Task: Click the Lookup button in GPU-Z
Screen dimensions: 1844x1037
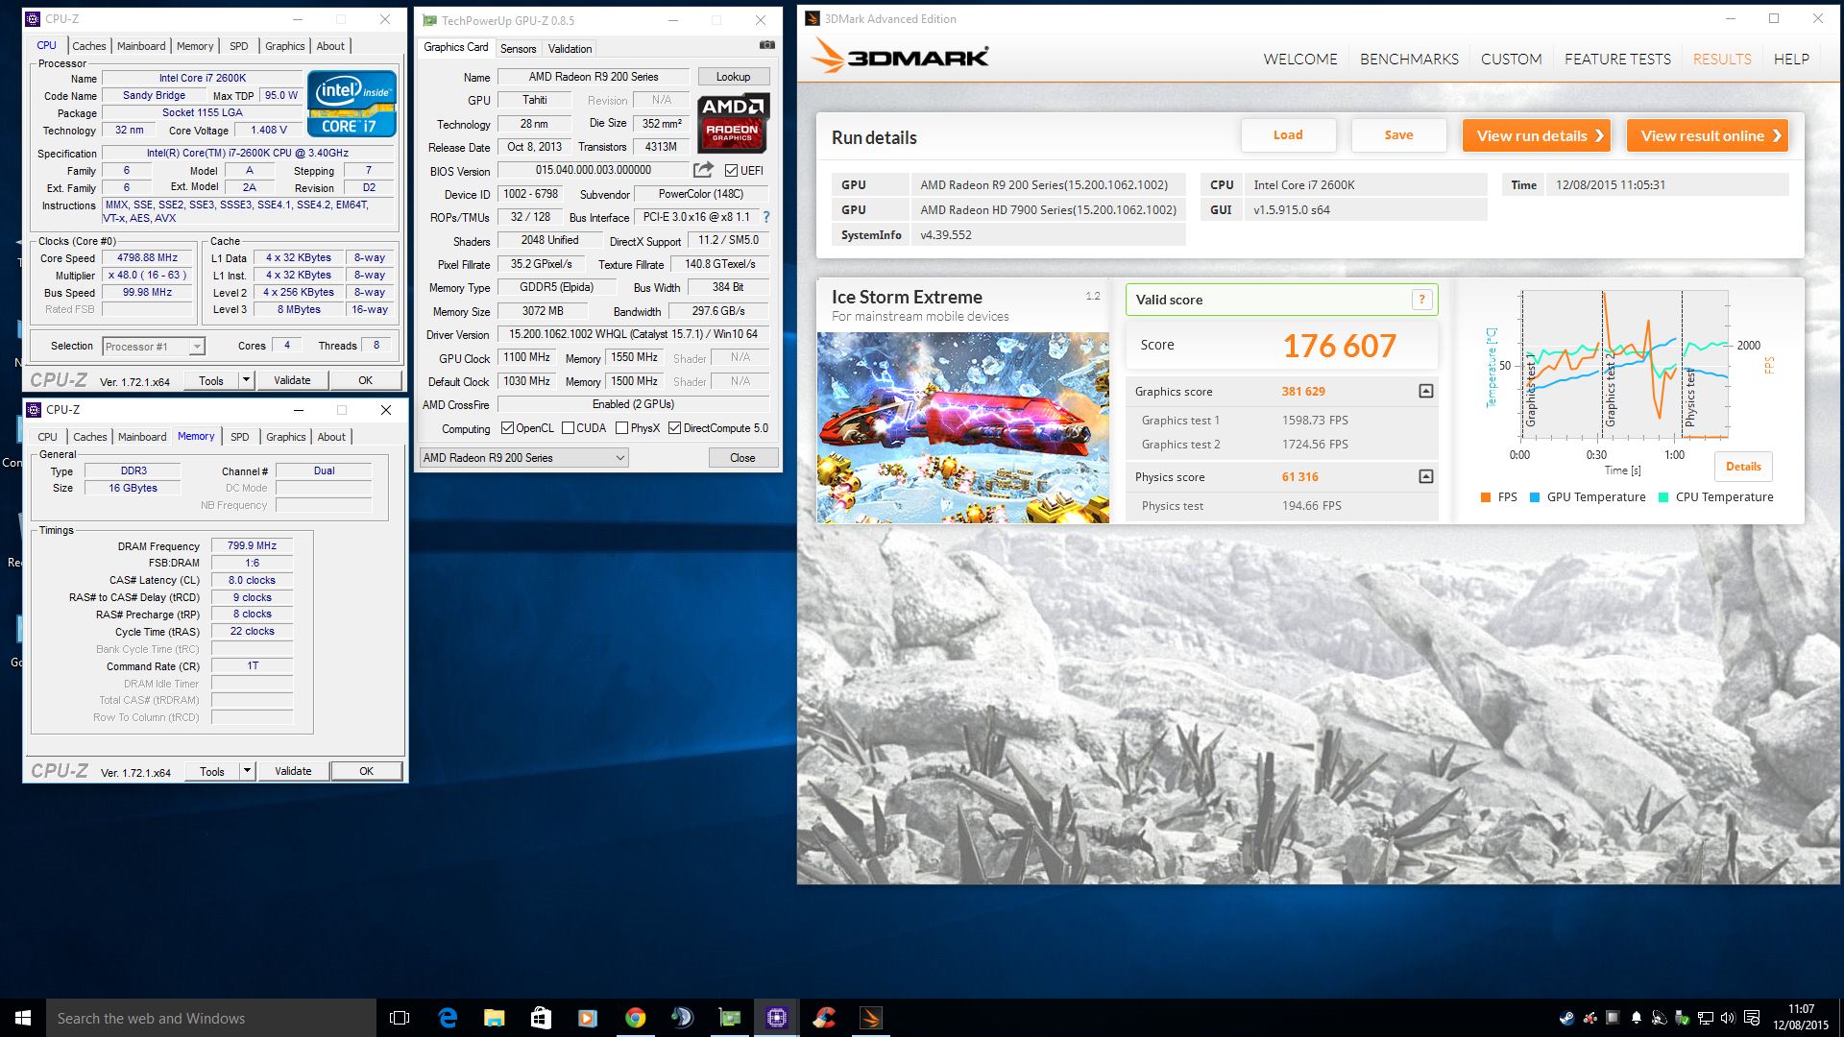Action: 733,77
